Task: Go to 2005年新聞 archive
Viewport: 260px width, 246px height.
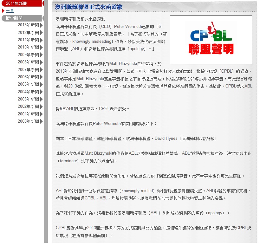Action: (x=28, y=84)
